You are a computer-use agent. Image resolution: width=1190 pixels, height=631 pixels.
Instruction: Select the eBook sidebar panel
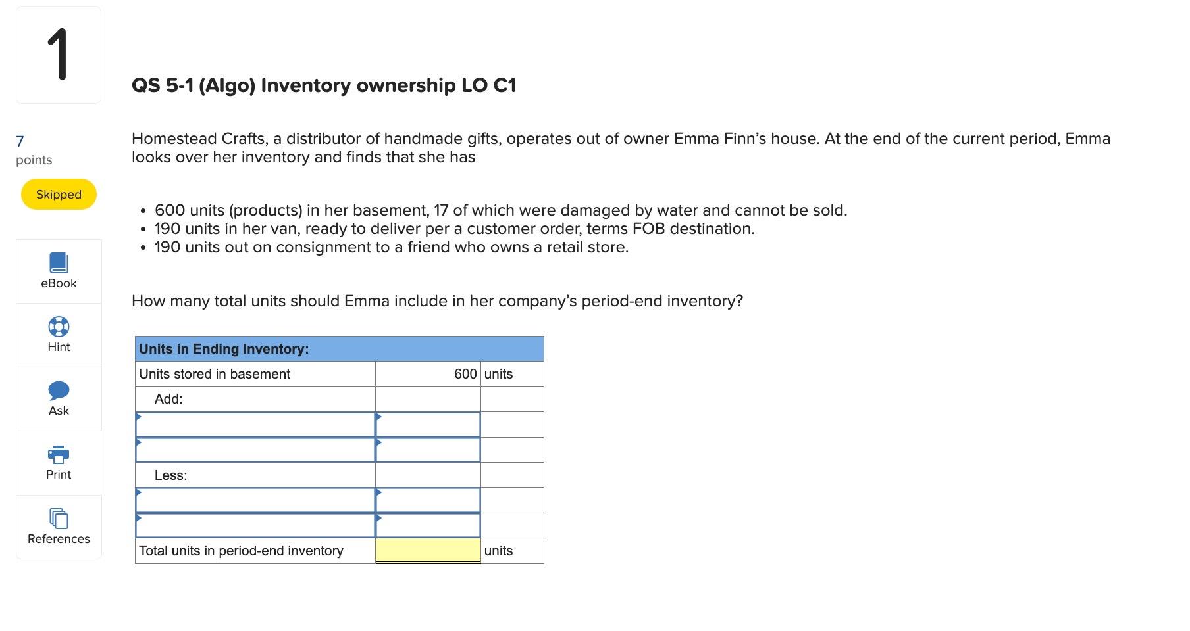click(x=58, y=270)
